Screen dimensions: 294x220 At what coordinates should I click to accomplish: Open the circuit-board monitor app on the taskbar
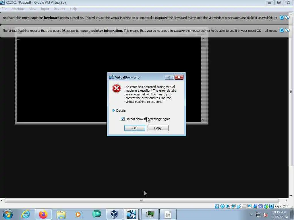coord(150,214)
